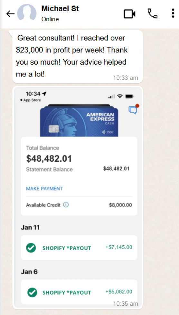The image size is (179, 315).
Task: Open the three-dot more options menu
Action: 173,14
